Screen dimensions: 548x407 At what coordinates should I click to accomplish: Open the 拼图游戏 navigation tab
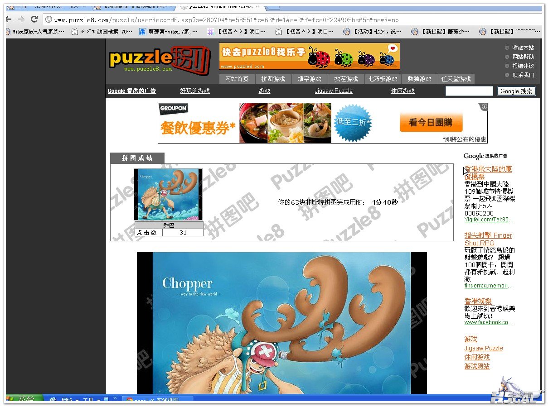(273, 79)
